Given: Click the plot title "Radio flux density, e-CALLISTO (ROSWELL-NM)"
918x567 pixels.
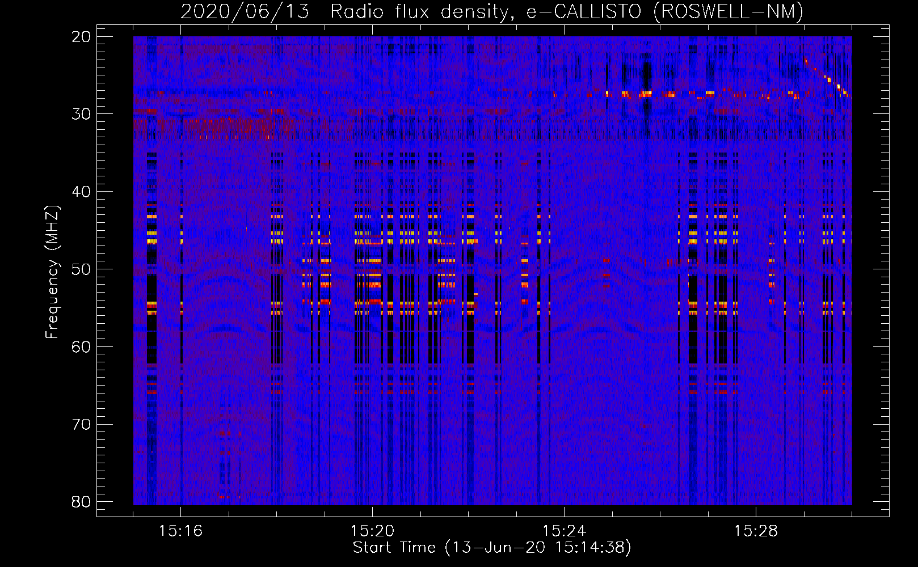Looking at the screenshot, I should (567, 11).
